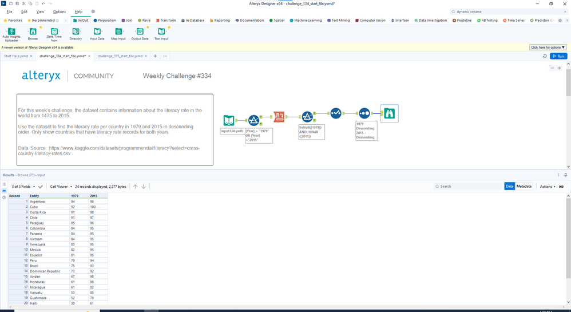571x312 pixels.
Task: Open the Data Investigation tool category
Action: coord(430,21)
